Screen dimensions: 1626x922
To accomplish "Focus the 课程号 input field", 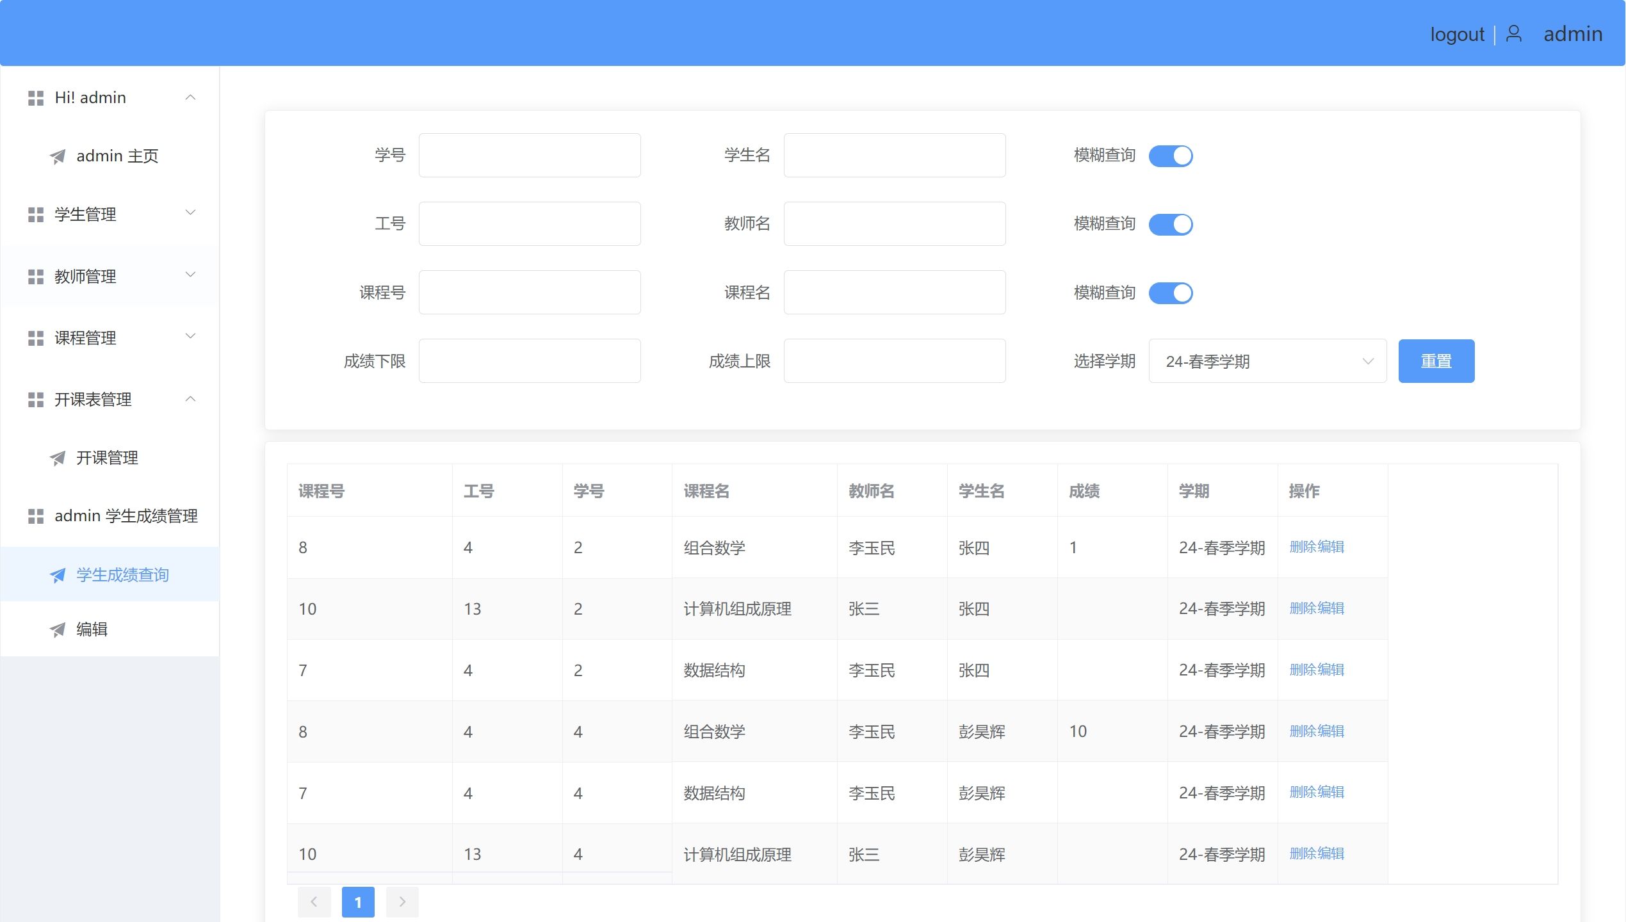I will click(530, 292).
